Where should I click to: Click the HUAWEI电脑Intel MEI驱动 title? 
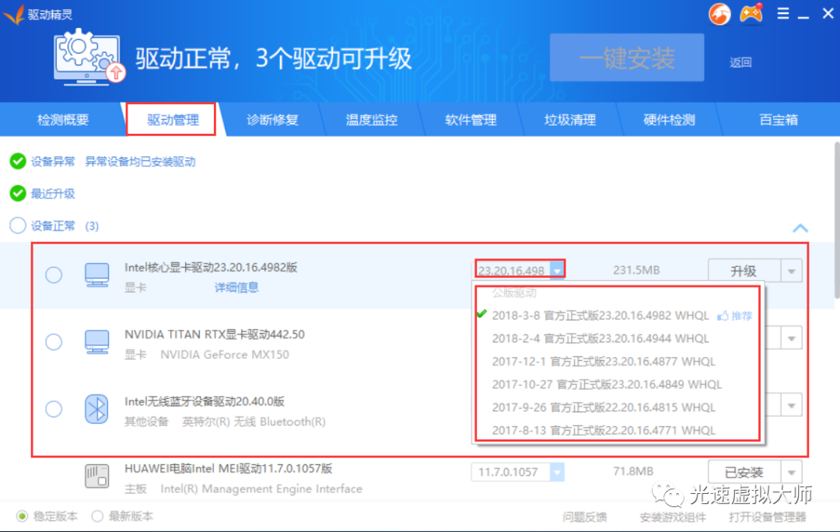click(228, 468)
